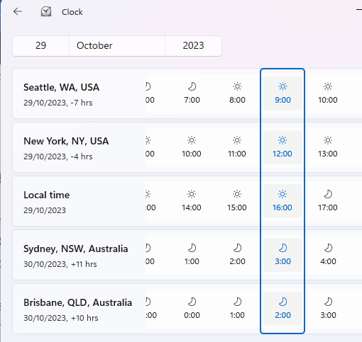Image resolution: width=362 pixels, height=342 pixels.
Task: Click the moon icon above Brisbane 0:00
Action: pyautogui.click(x=192, y=302)
